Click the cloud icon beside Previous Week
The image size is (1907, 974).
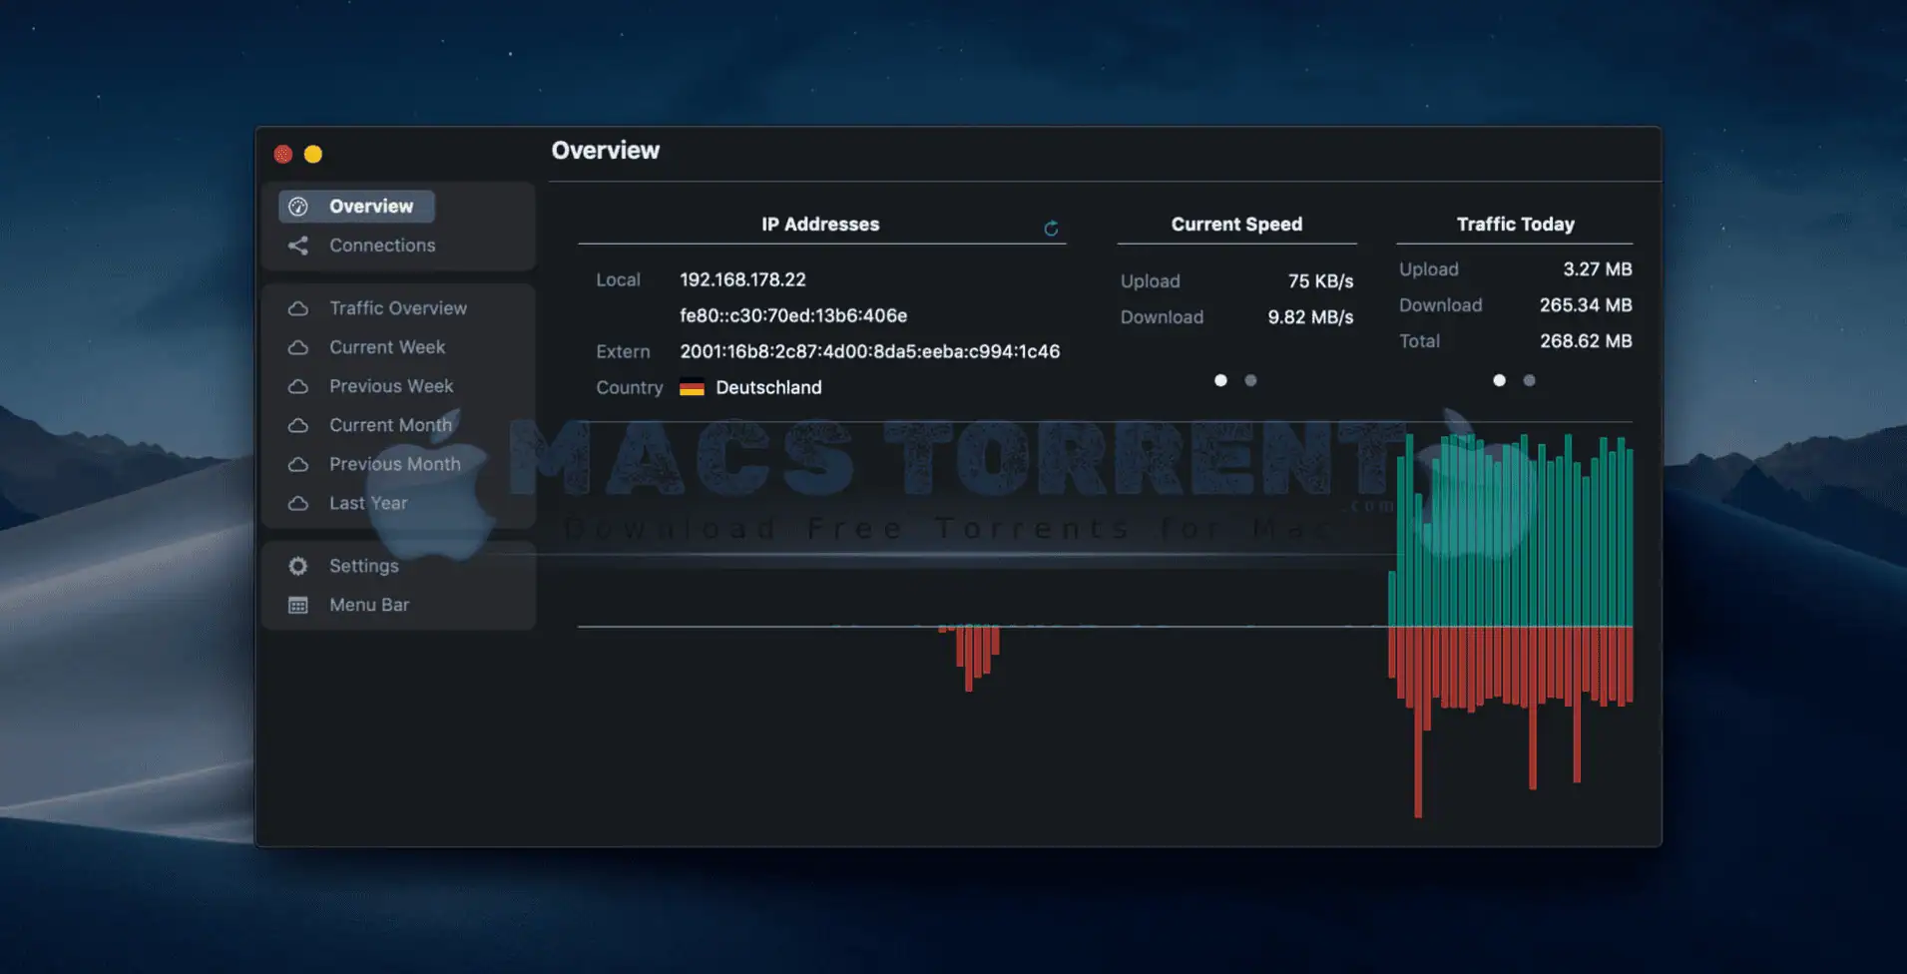pos(297,386)
